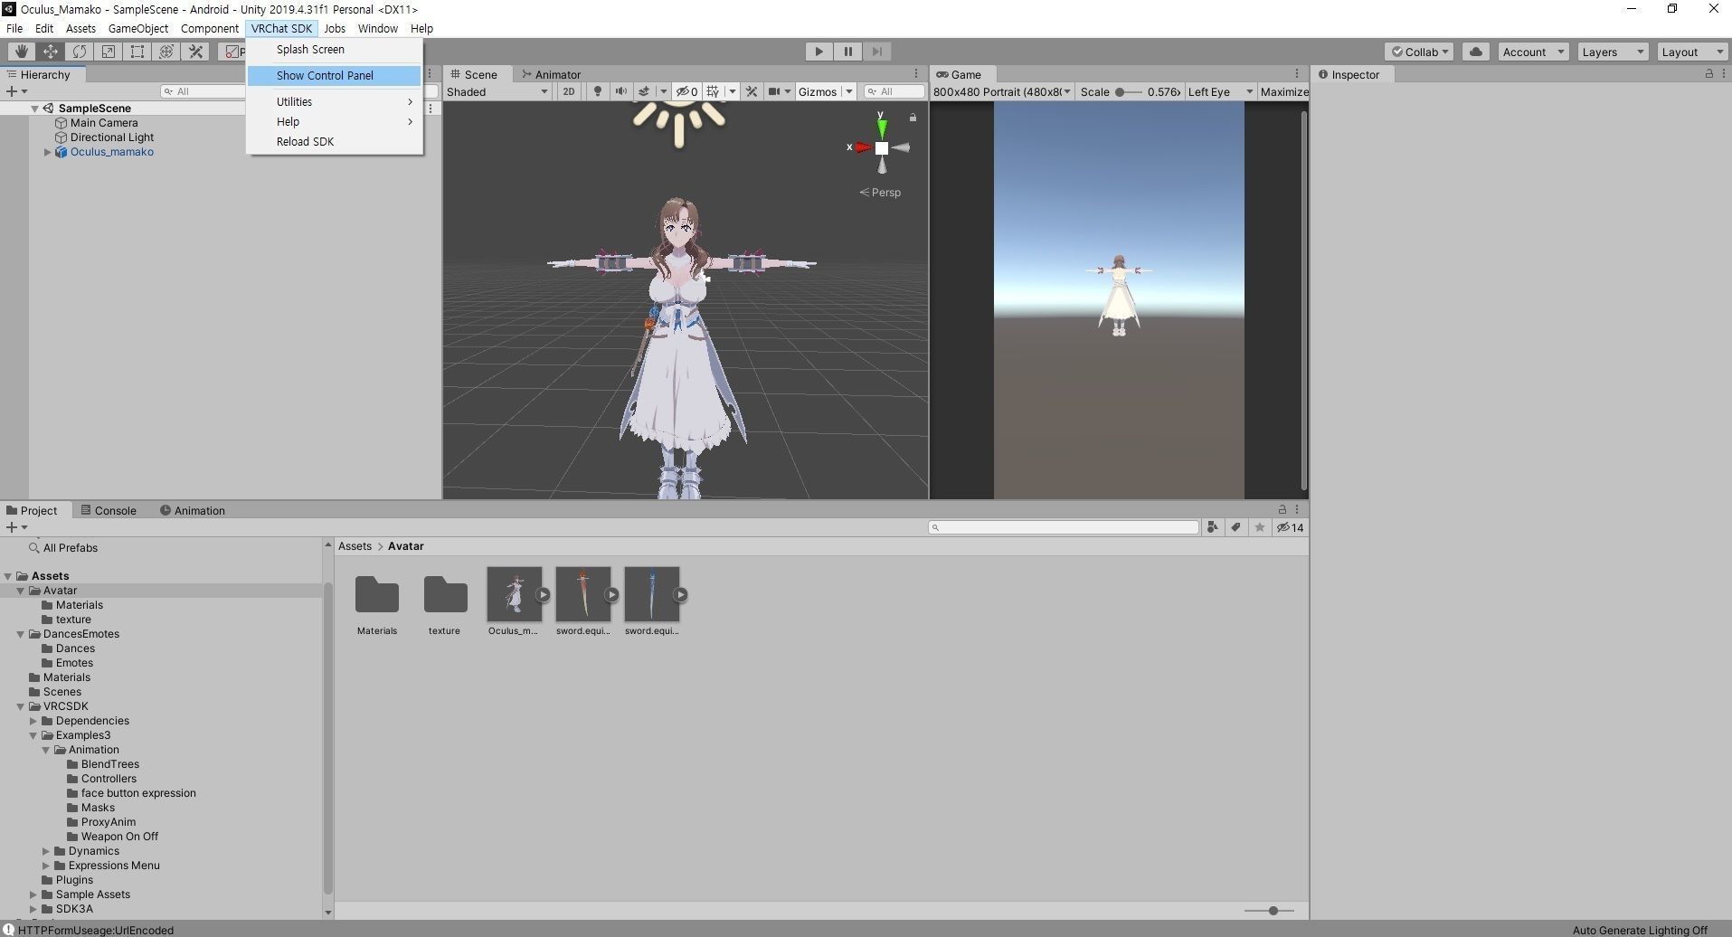The width and height of the screenshot is (1732, 937).
Task: Open the Shaded draw mode dropdown
Action: coord(497,91)
